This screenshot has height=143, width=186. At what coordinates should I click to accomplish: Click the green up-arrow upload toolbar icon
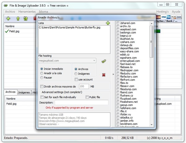[x=18, y=19]
